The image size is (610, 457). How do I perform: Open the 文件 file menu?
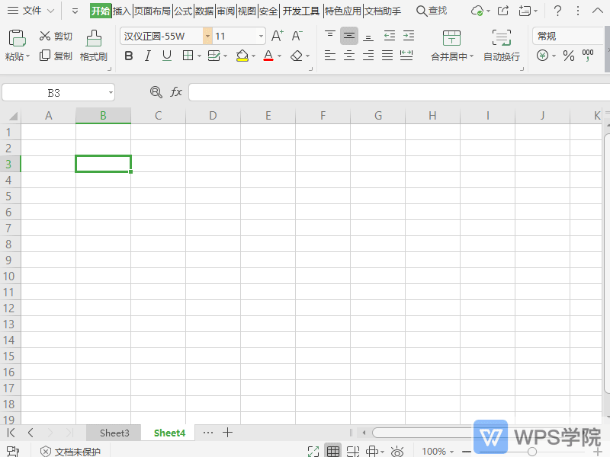click(x=31, y=11)
